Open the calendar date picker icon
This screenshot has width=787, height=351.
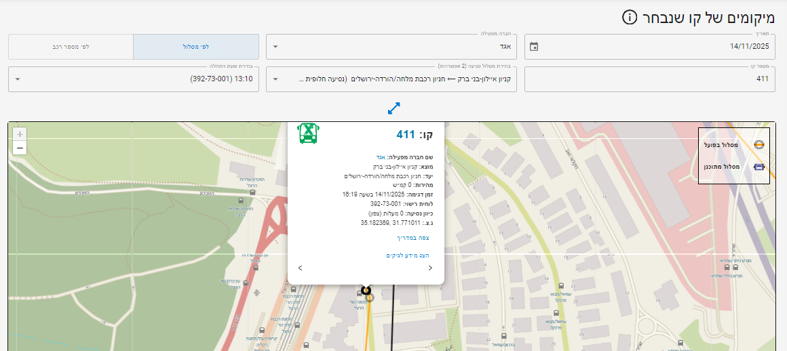(534, 47)
